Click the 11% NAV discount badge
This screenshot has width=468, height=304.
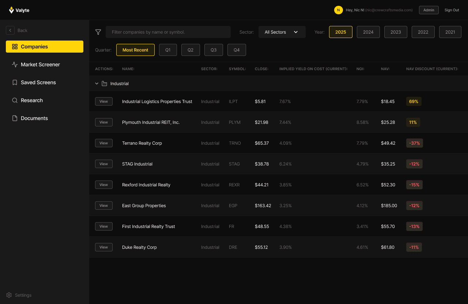click(x=413, y=122)
